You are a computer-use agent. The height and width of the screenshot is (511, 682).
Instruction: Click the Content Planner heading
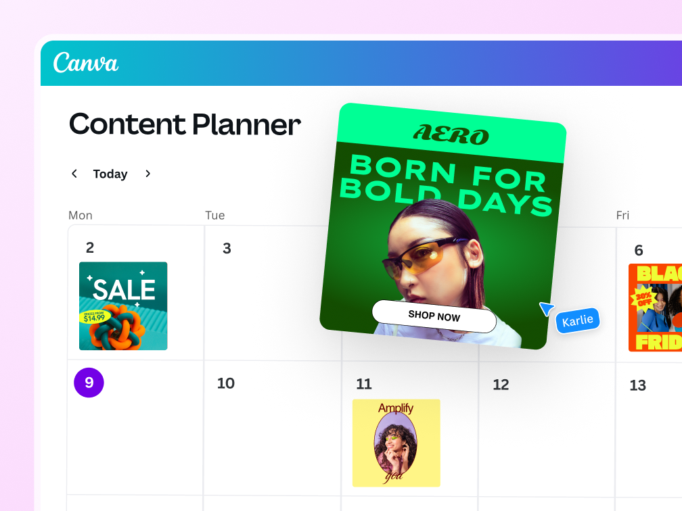coord(185,124)
